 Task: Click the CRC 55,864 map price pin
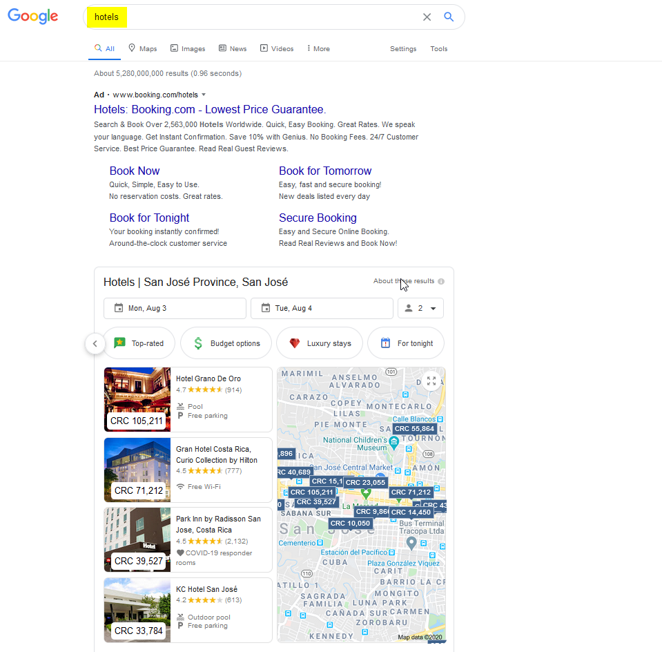(x=414, y=429)
